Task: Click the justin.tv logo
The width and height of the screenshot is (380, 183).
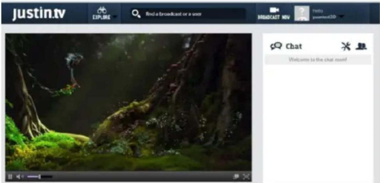Action: [x=39, y=14]
